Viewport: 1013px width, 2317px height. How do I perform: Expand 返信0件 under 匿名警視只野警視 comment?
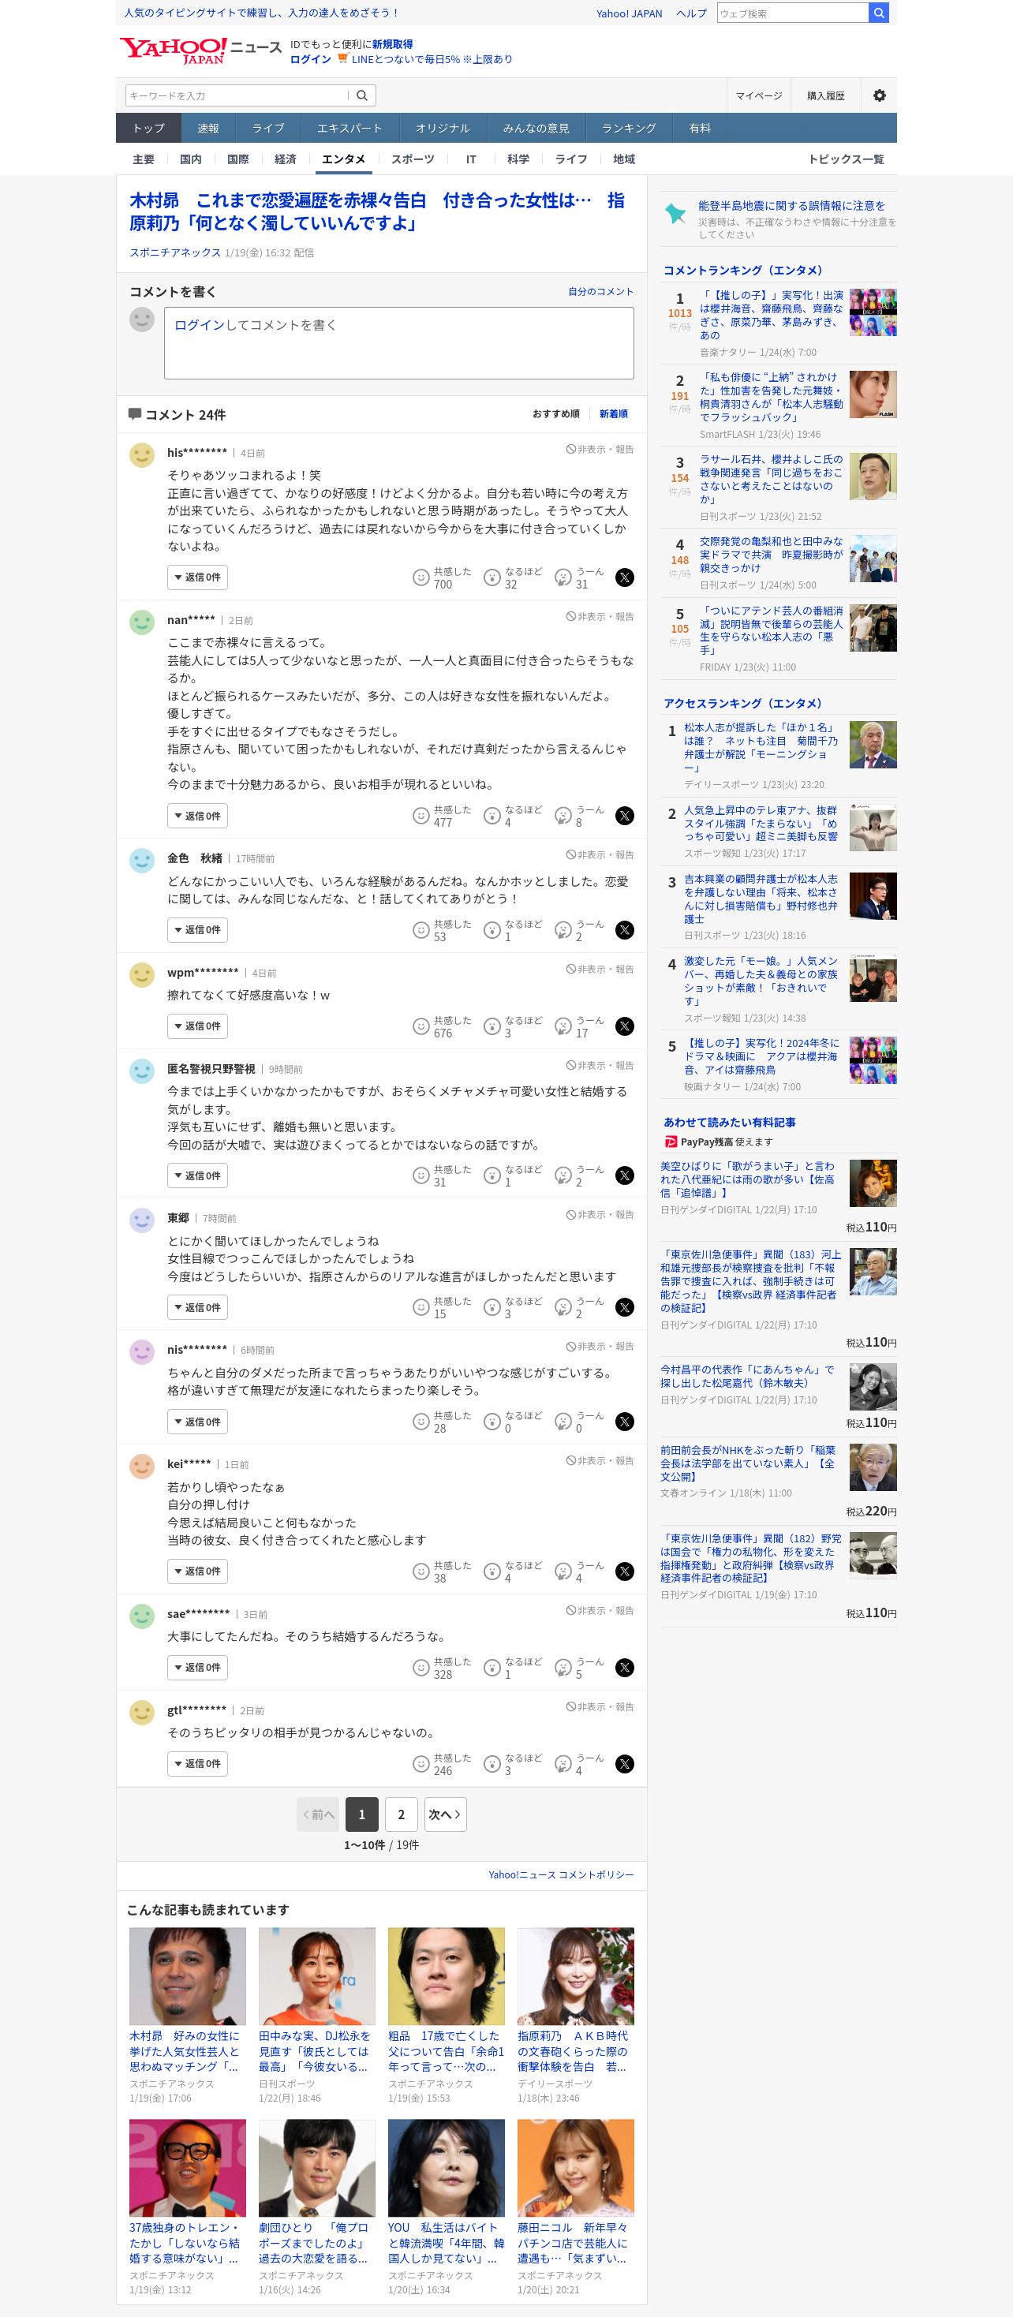tap(198, 1175)
